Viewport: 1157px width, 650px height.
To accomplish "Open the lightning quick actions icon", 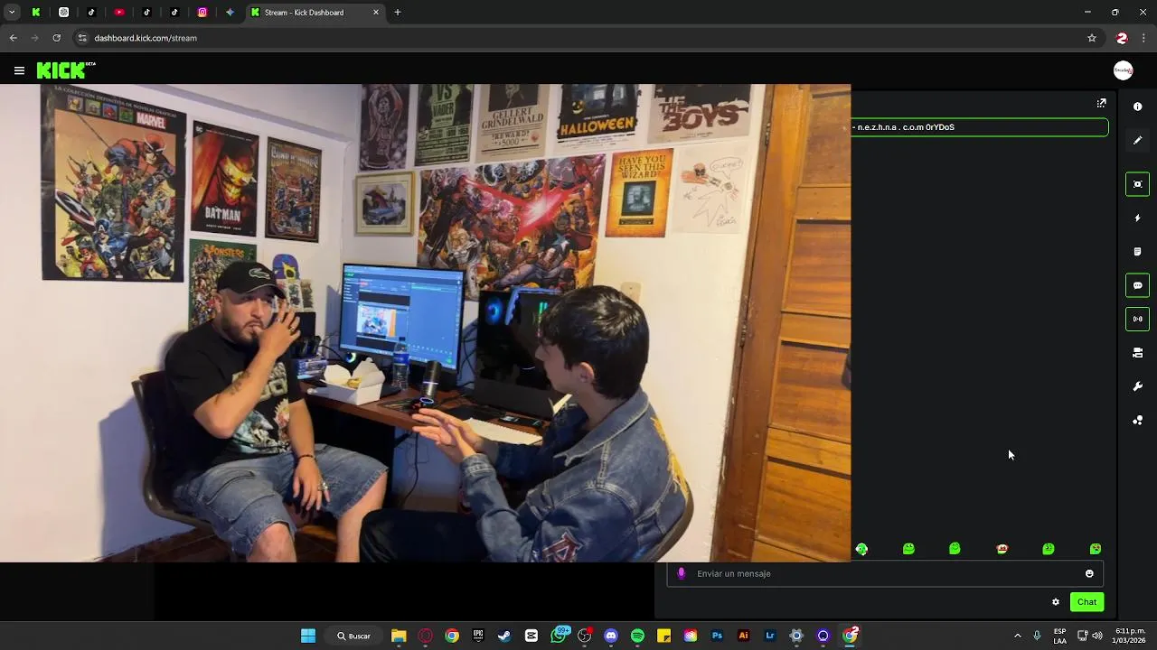I will pyautogui.click(x=1137, y=218).
